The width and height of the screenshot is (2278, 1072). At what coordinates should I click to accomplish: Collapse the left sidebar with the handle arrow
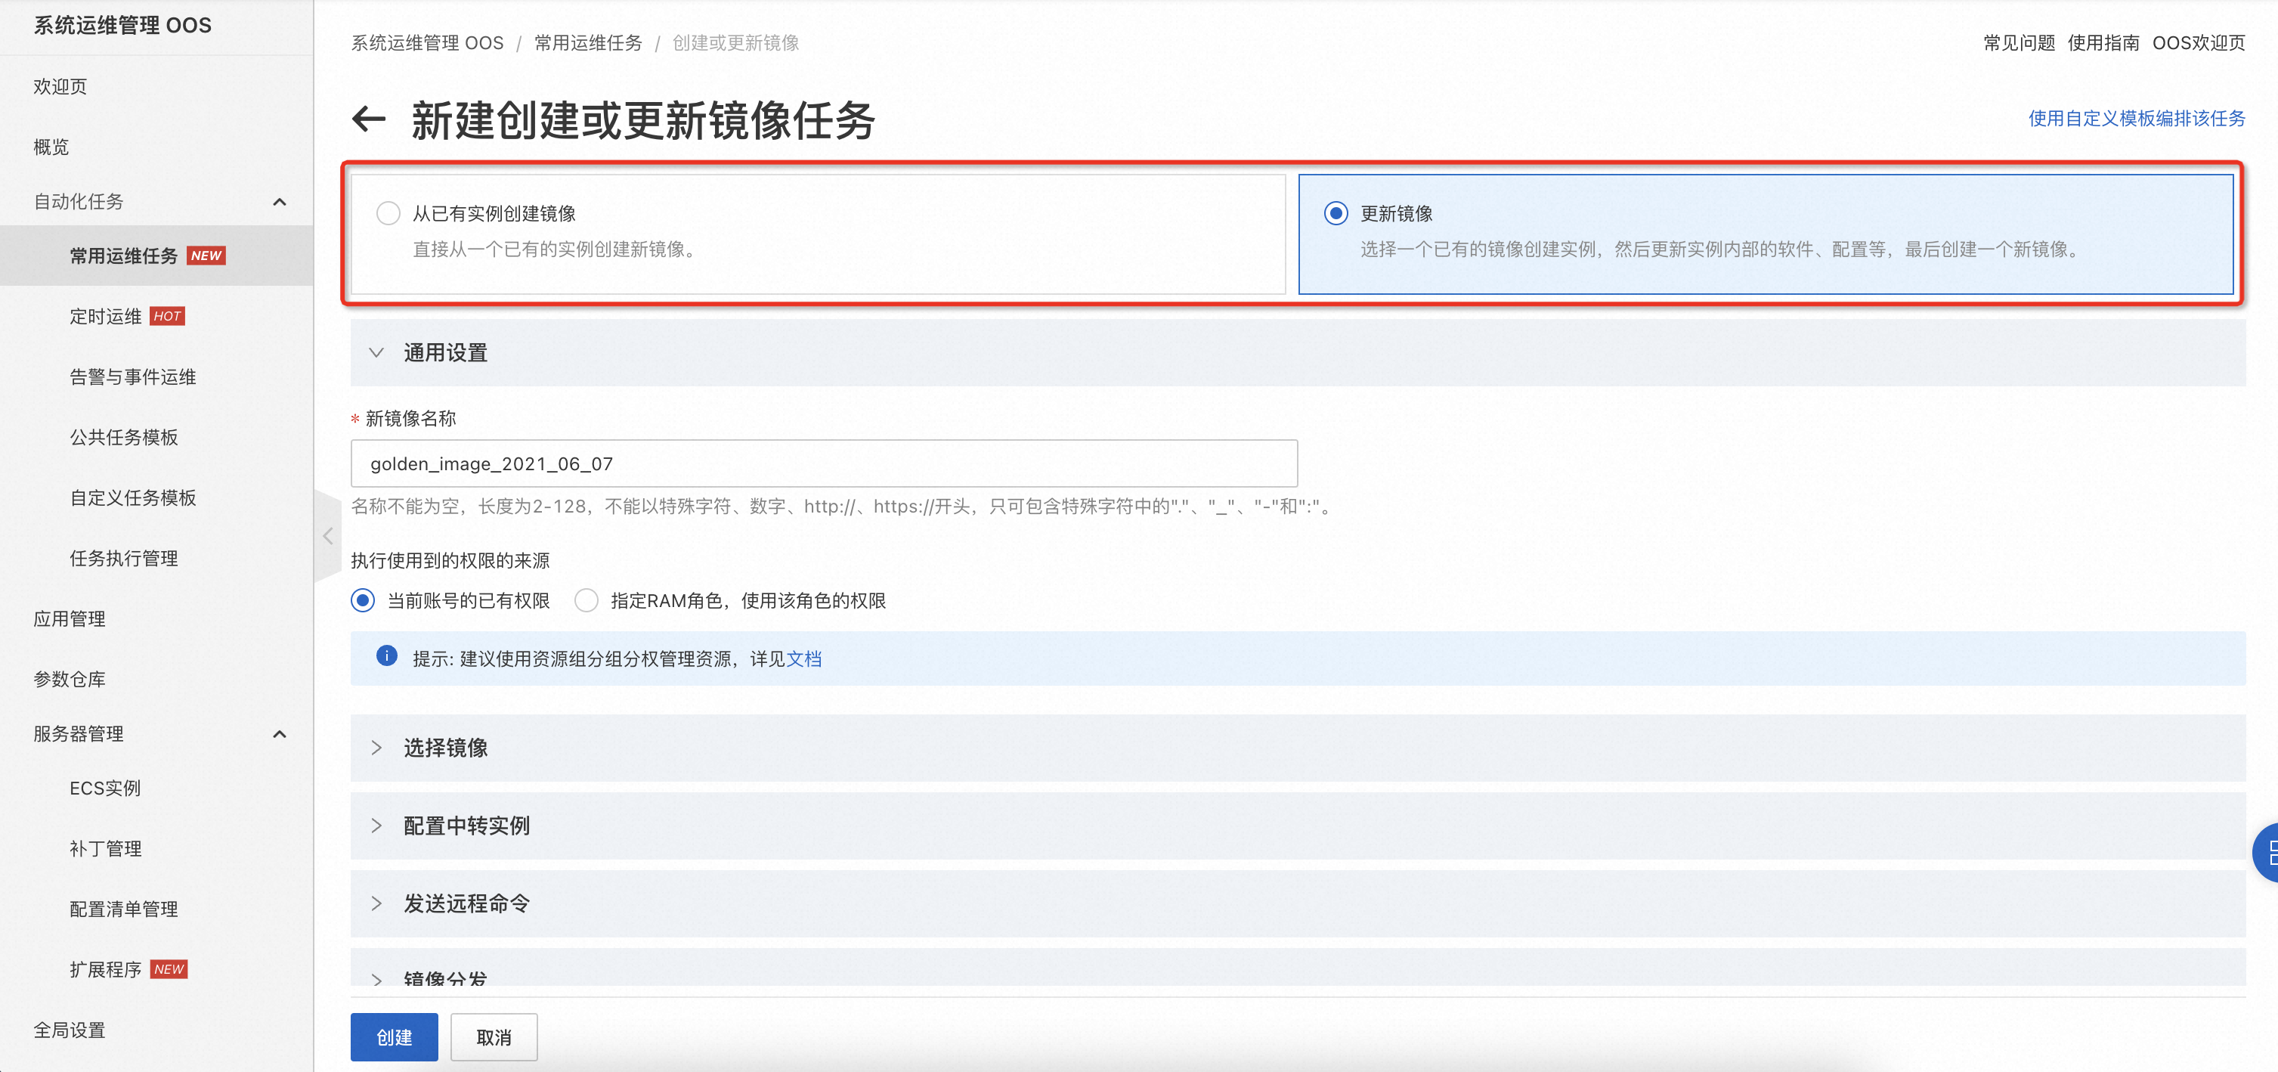pyautogui.click(x=327, y=536)
